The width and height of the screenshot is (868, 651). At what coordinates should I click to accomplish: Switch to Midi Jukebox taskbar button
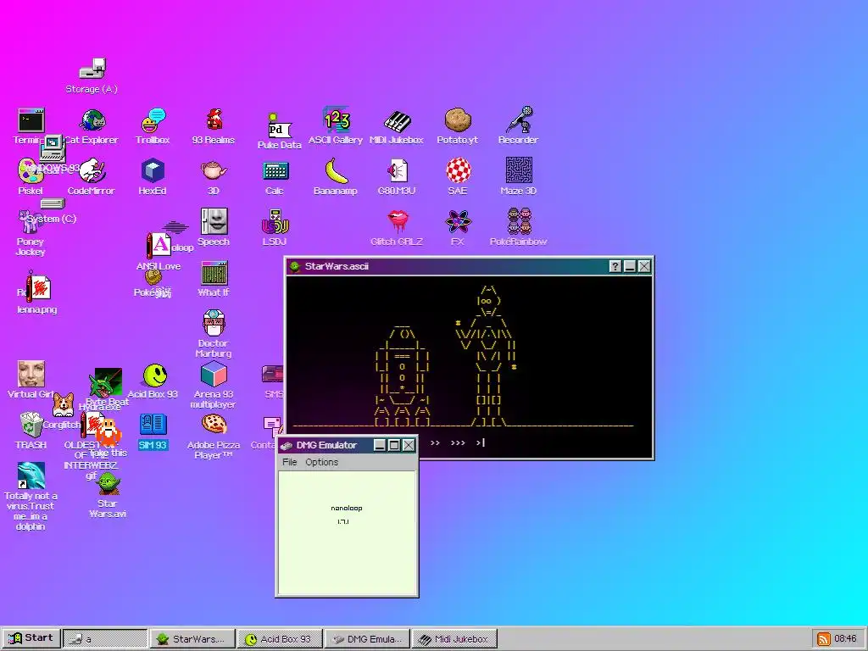coord(454,639)
